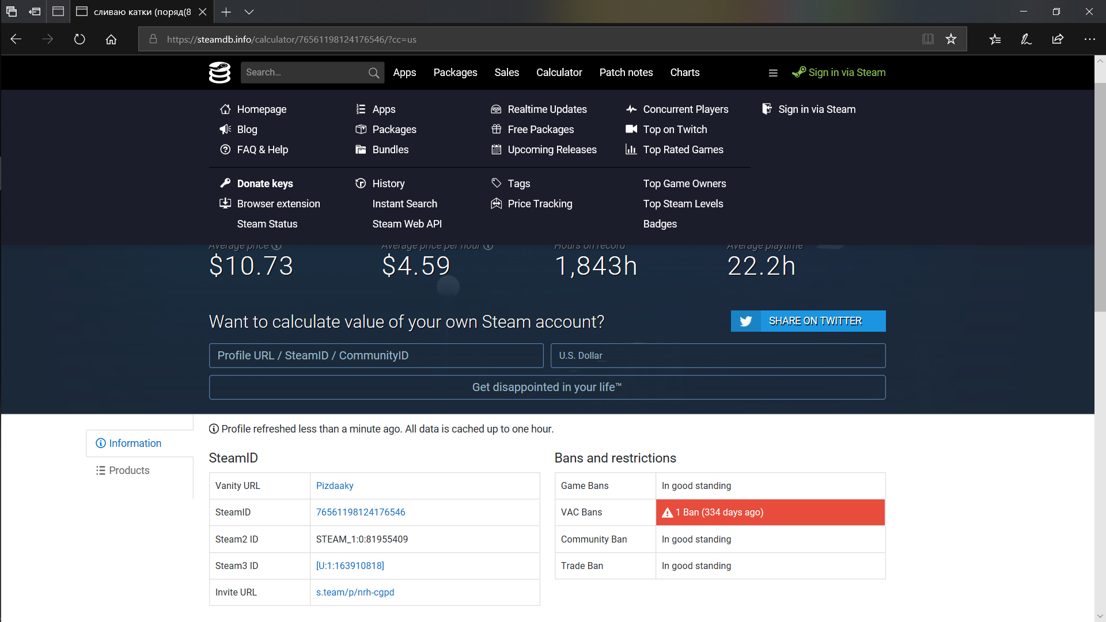Click the search magnifier icon
The image size is (1106, 622).
[x=374, y=73]
